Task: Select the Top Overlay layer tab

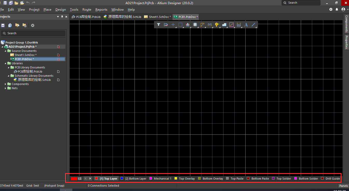Action: 185,178
